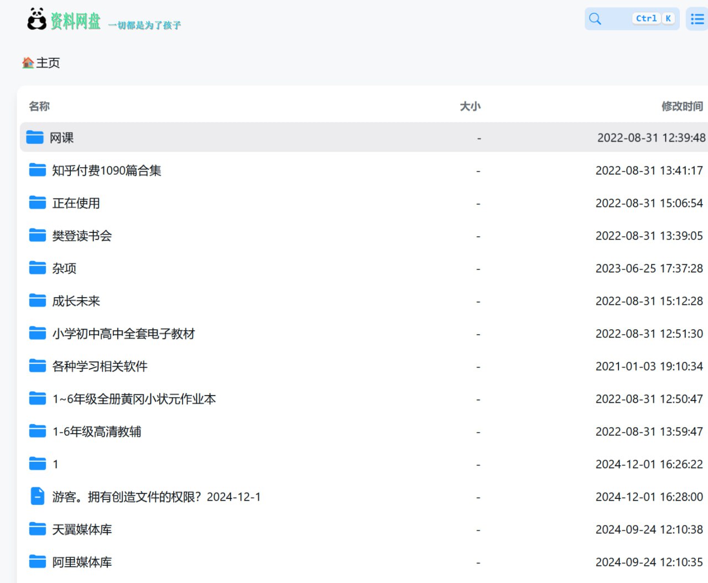
Task: Click the folder icon of folder named 1
Action: 38,464
